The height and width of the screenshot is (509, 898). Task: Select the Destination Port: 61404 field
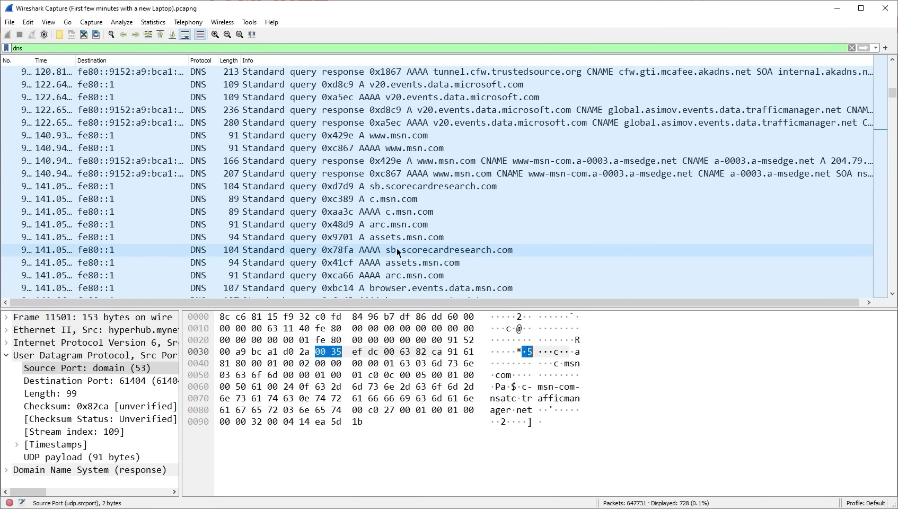pos(101,381)
